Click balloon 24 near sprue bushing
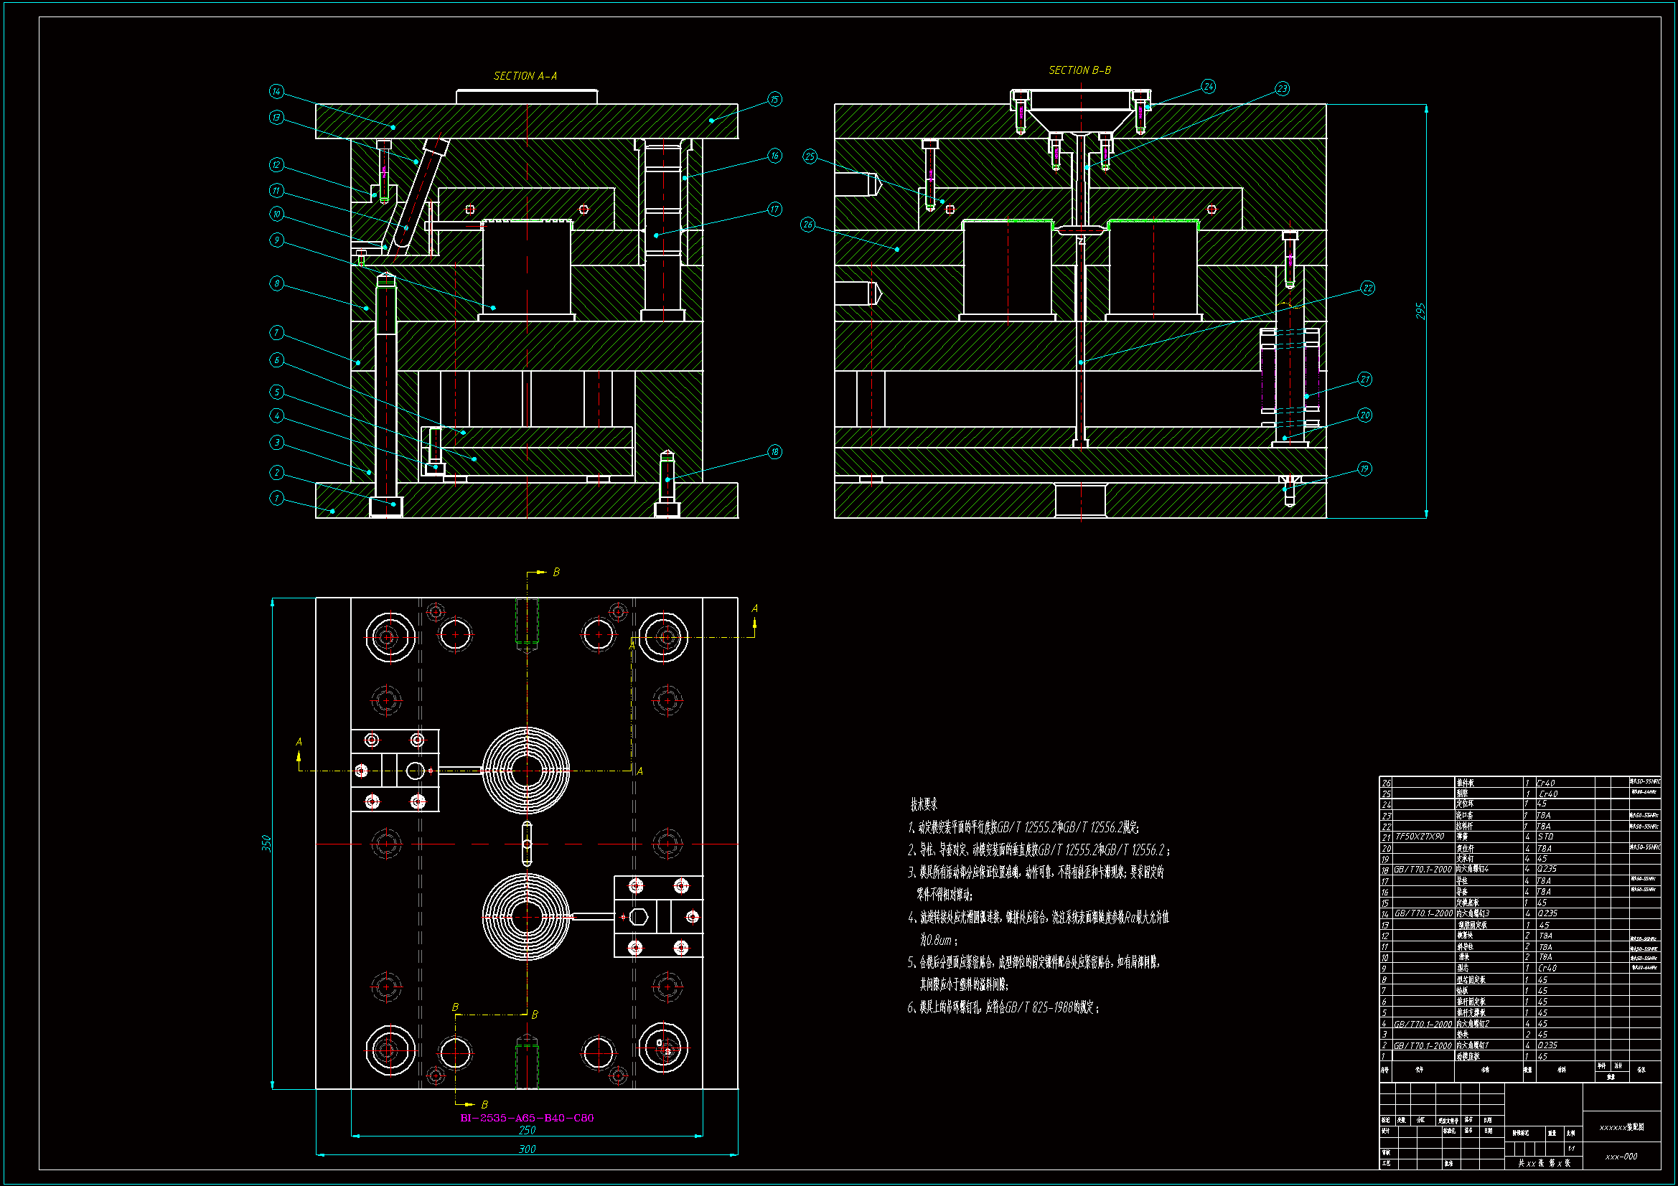The image size is (1678, 1186). coord(1208,87)
